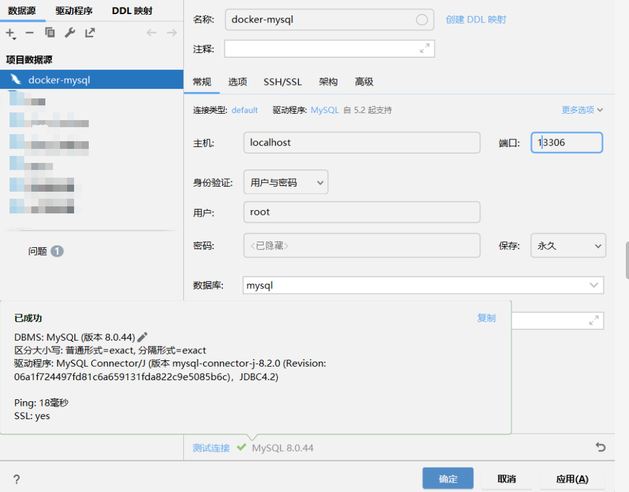629x492 pixels.
Task: Open the DDL 映射 tab
Action: click(x=132, y=11)
